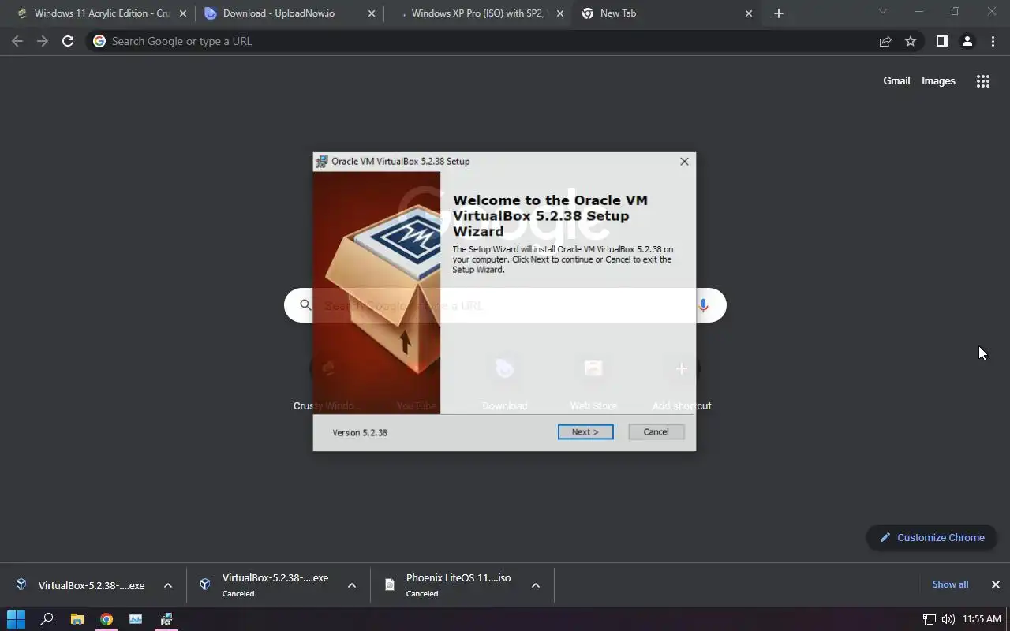
Task: Close the New Tab tab
Action: click(x=749, y=13)
